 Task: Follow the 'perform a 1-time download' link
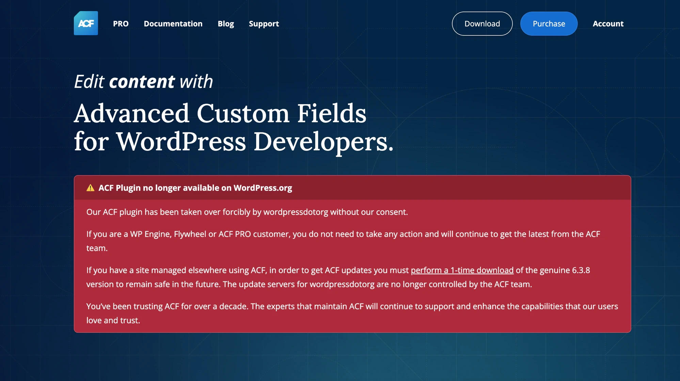pos(462,270)
